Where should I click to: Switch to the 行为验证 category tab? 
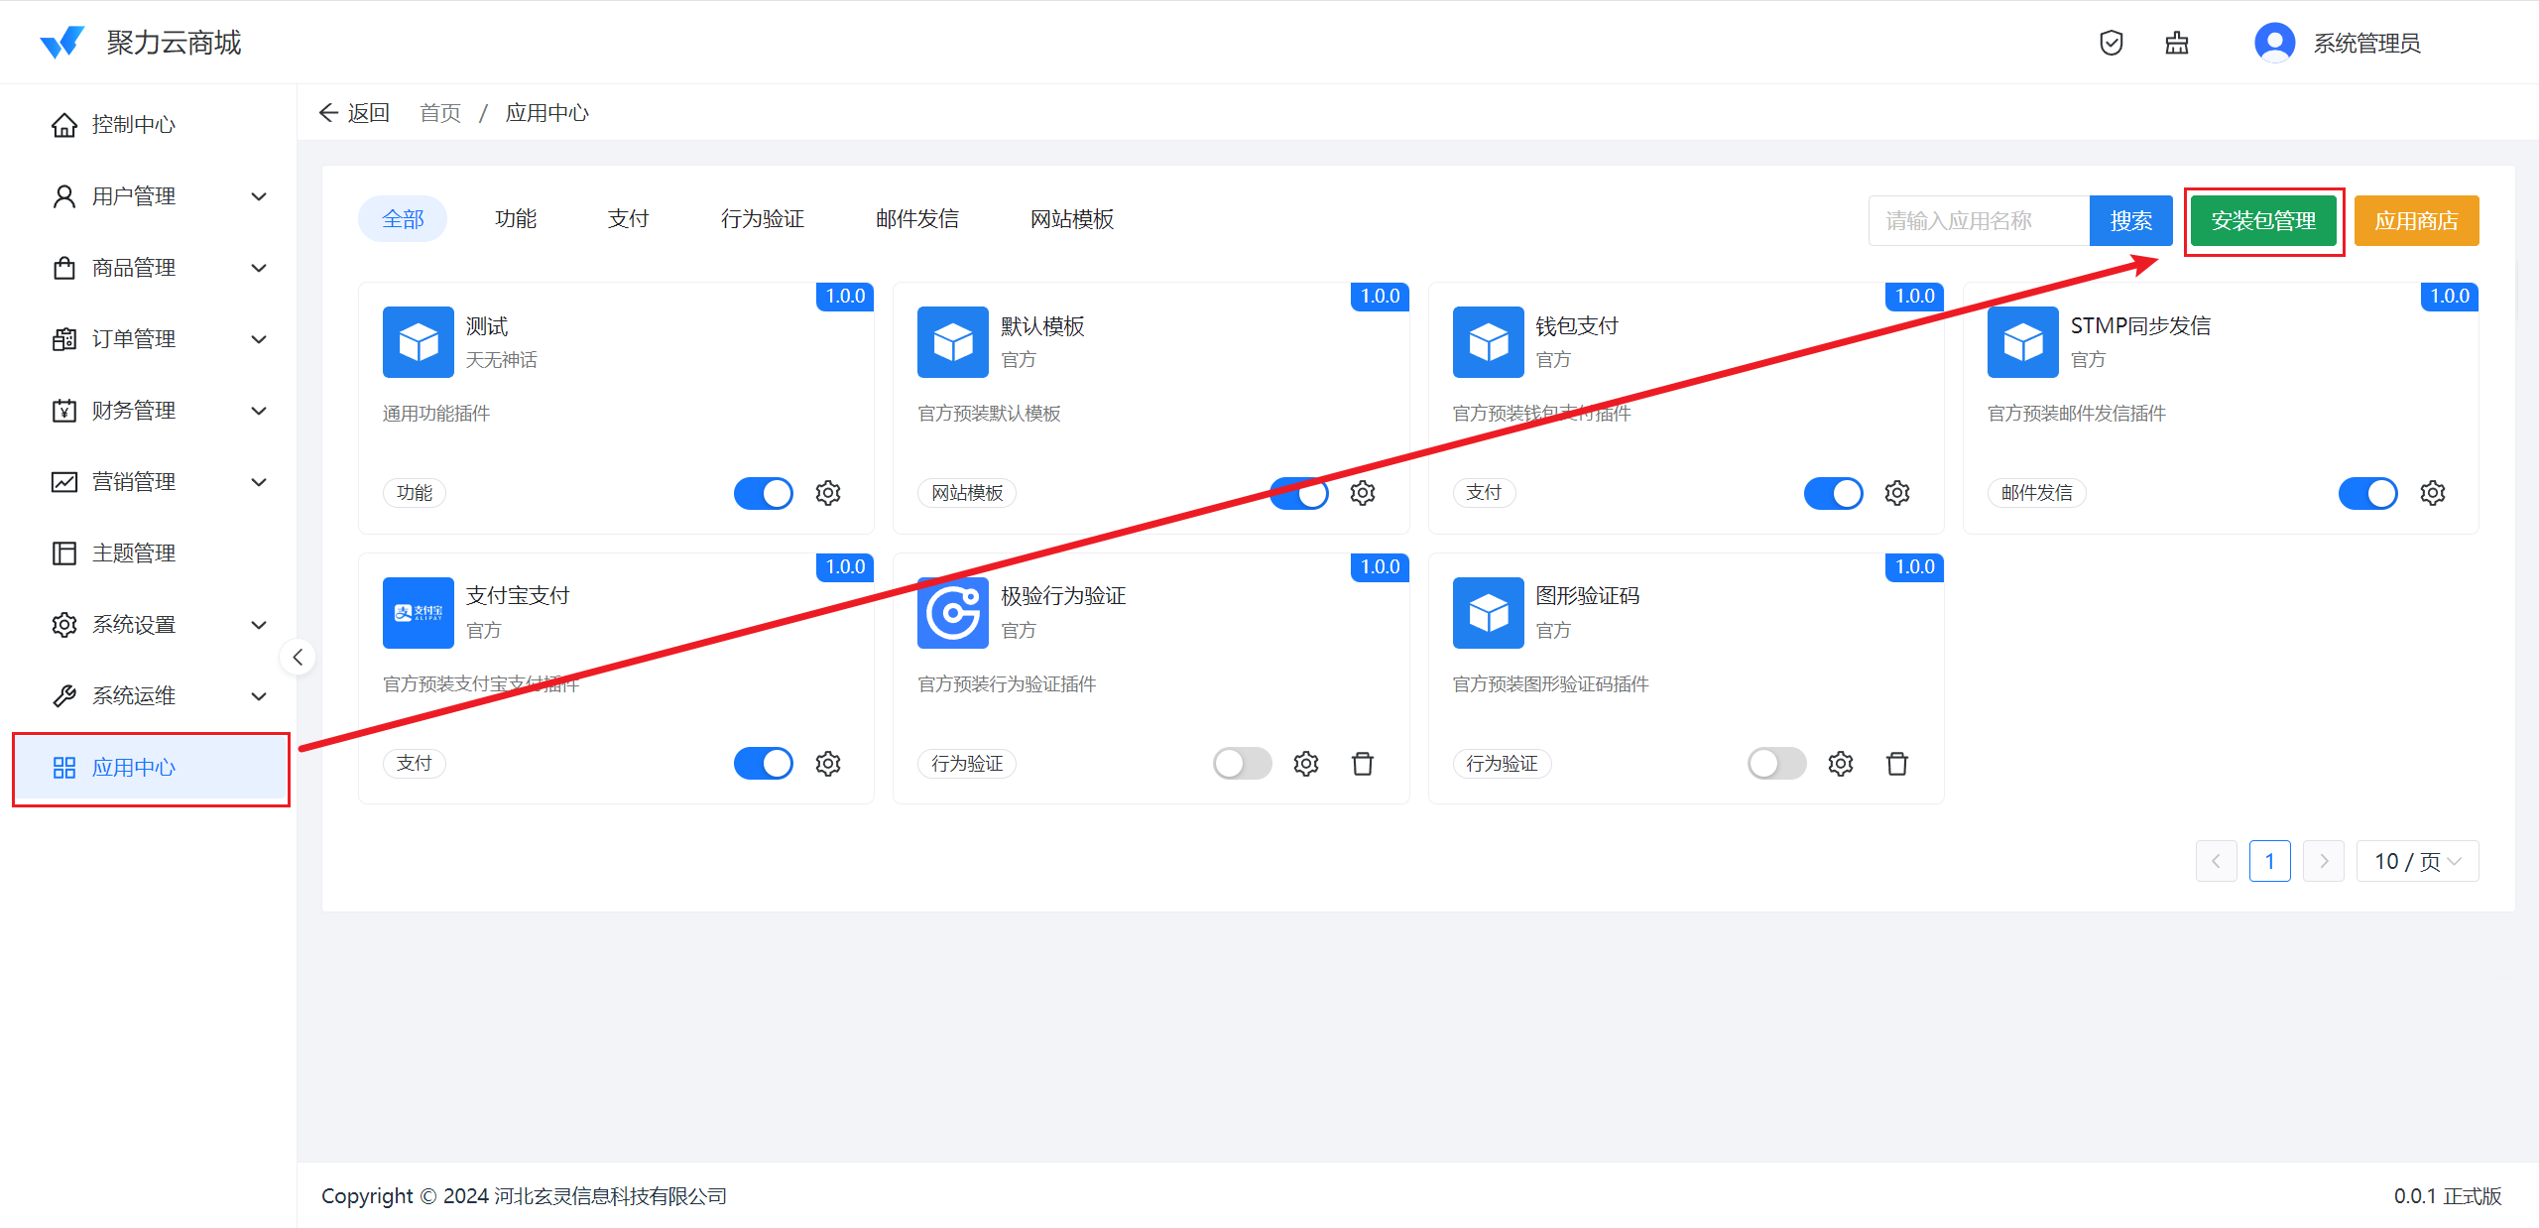point(762,219)
